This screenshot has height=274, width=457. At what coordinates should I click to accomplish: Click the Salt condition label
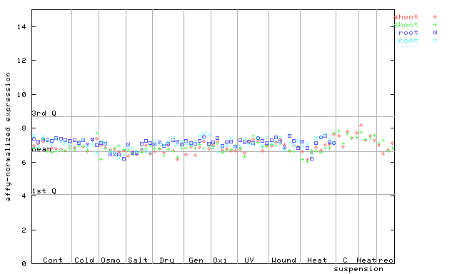(x=138, y=260)
